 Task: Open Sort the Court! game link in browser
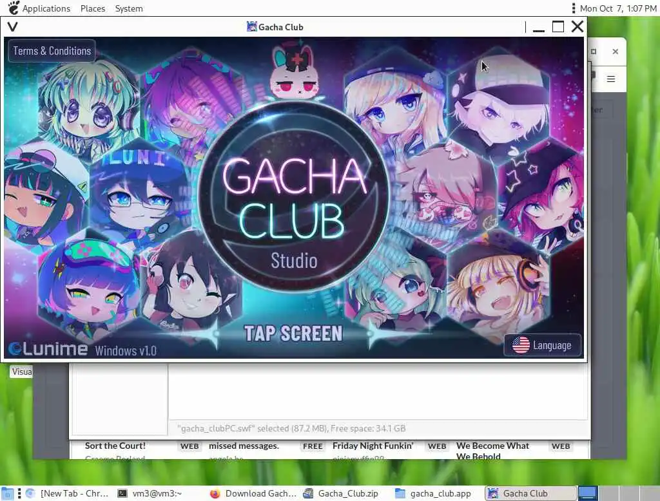click(115, 446)
